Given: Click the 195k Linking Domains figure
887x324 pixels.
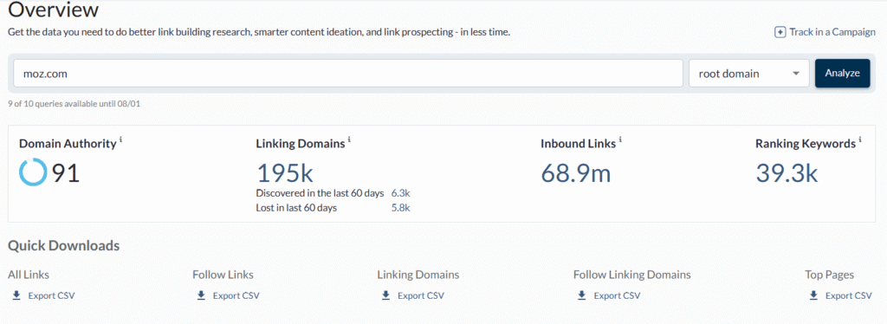Looking at the screenshot, I should pos(285,173).
